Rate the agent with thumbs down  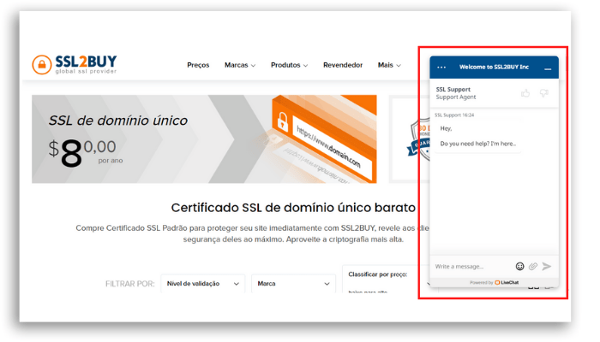543,92
